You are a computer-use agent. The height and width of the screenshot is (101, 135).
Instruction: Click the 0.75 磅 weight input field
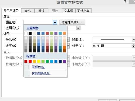click(x=112, y=46)
